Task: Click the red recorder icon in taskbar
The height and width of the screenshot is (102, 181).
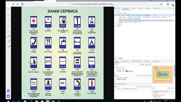Action: pyautogui.click(x=59, y=101)
